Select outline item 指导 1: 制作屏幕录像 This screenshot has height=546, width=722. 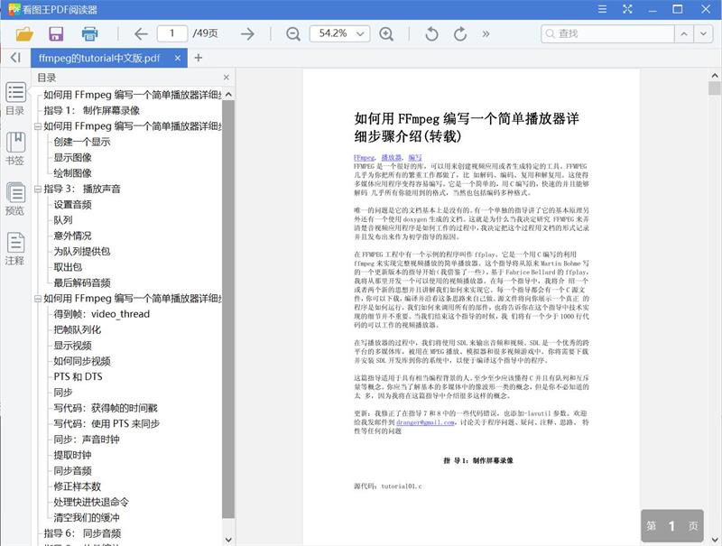tap(92, 110)
